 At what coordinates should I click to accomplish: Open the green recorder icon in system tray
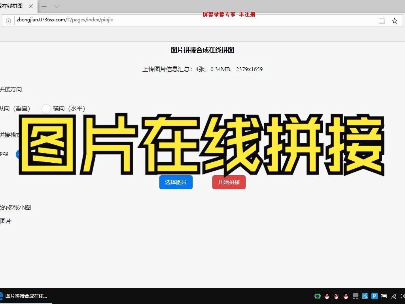click(317, 296)
